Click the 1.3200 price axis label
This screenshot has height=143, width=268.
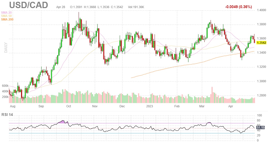261,67
